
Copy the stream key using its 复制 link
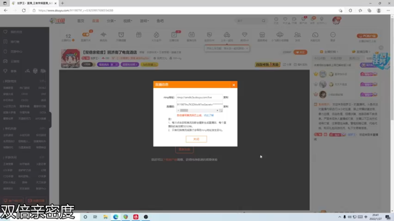point(226,107)
